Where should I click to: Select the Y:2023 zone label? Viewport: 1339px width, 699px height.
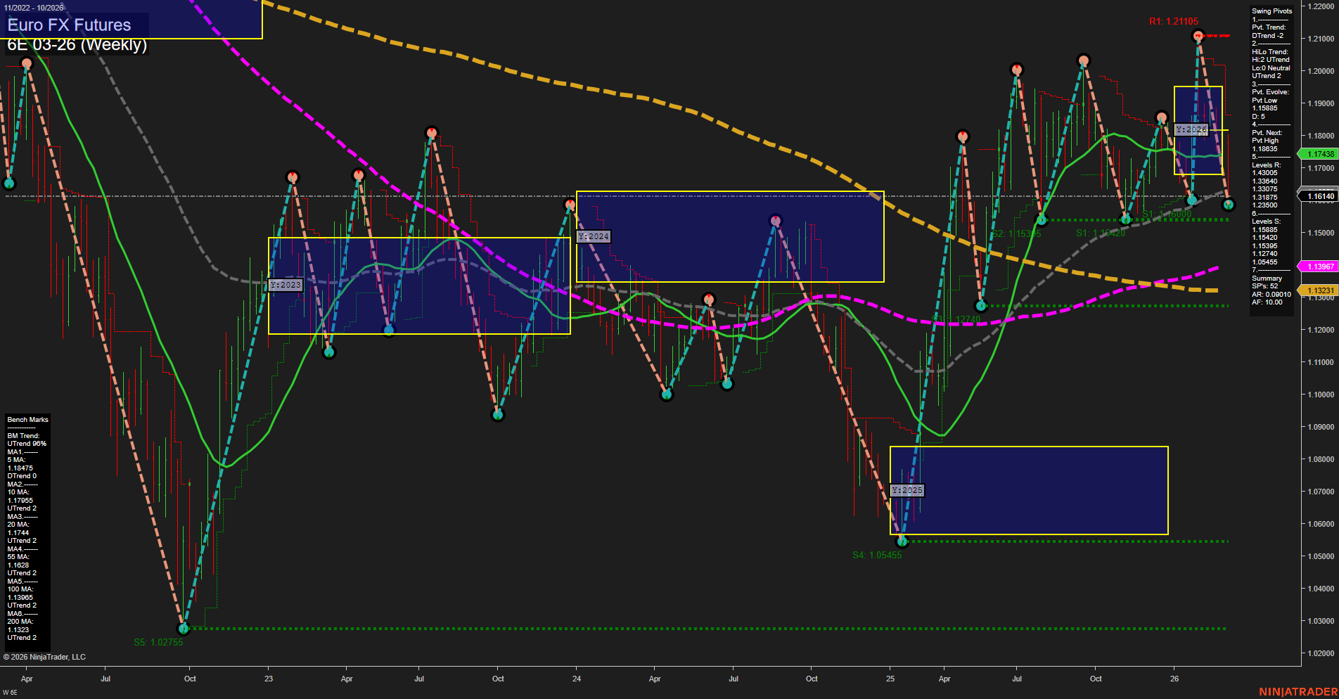pyautogui.click(x=286, y=285)
